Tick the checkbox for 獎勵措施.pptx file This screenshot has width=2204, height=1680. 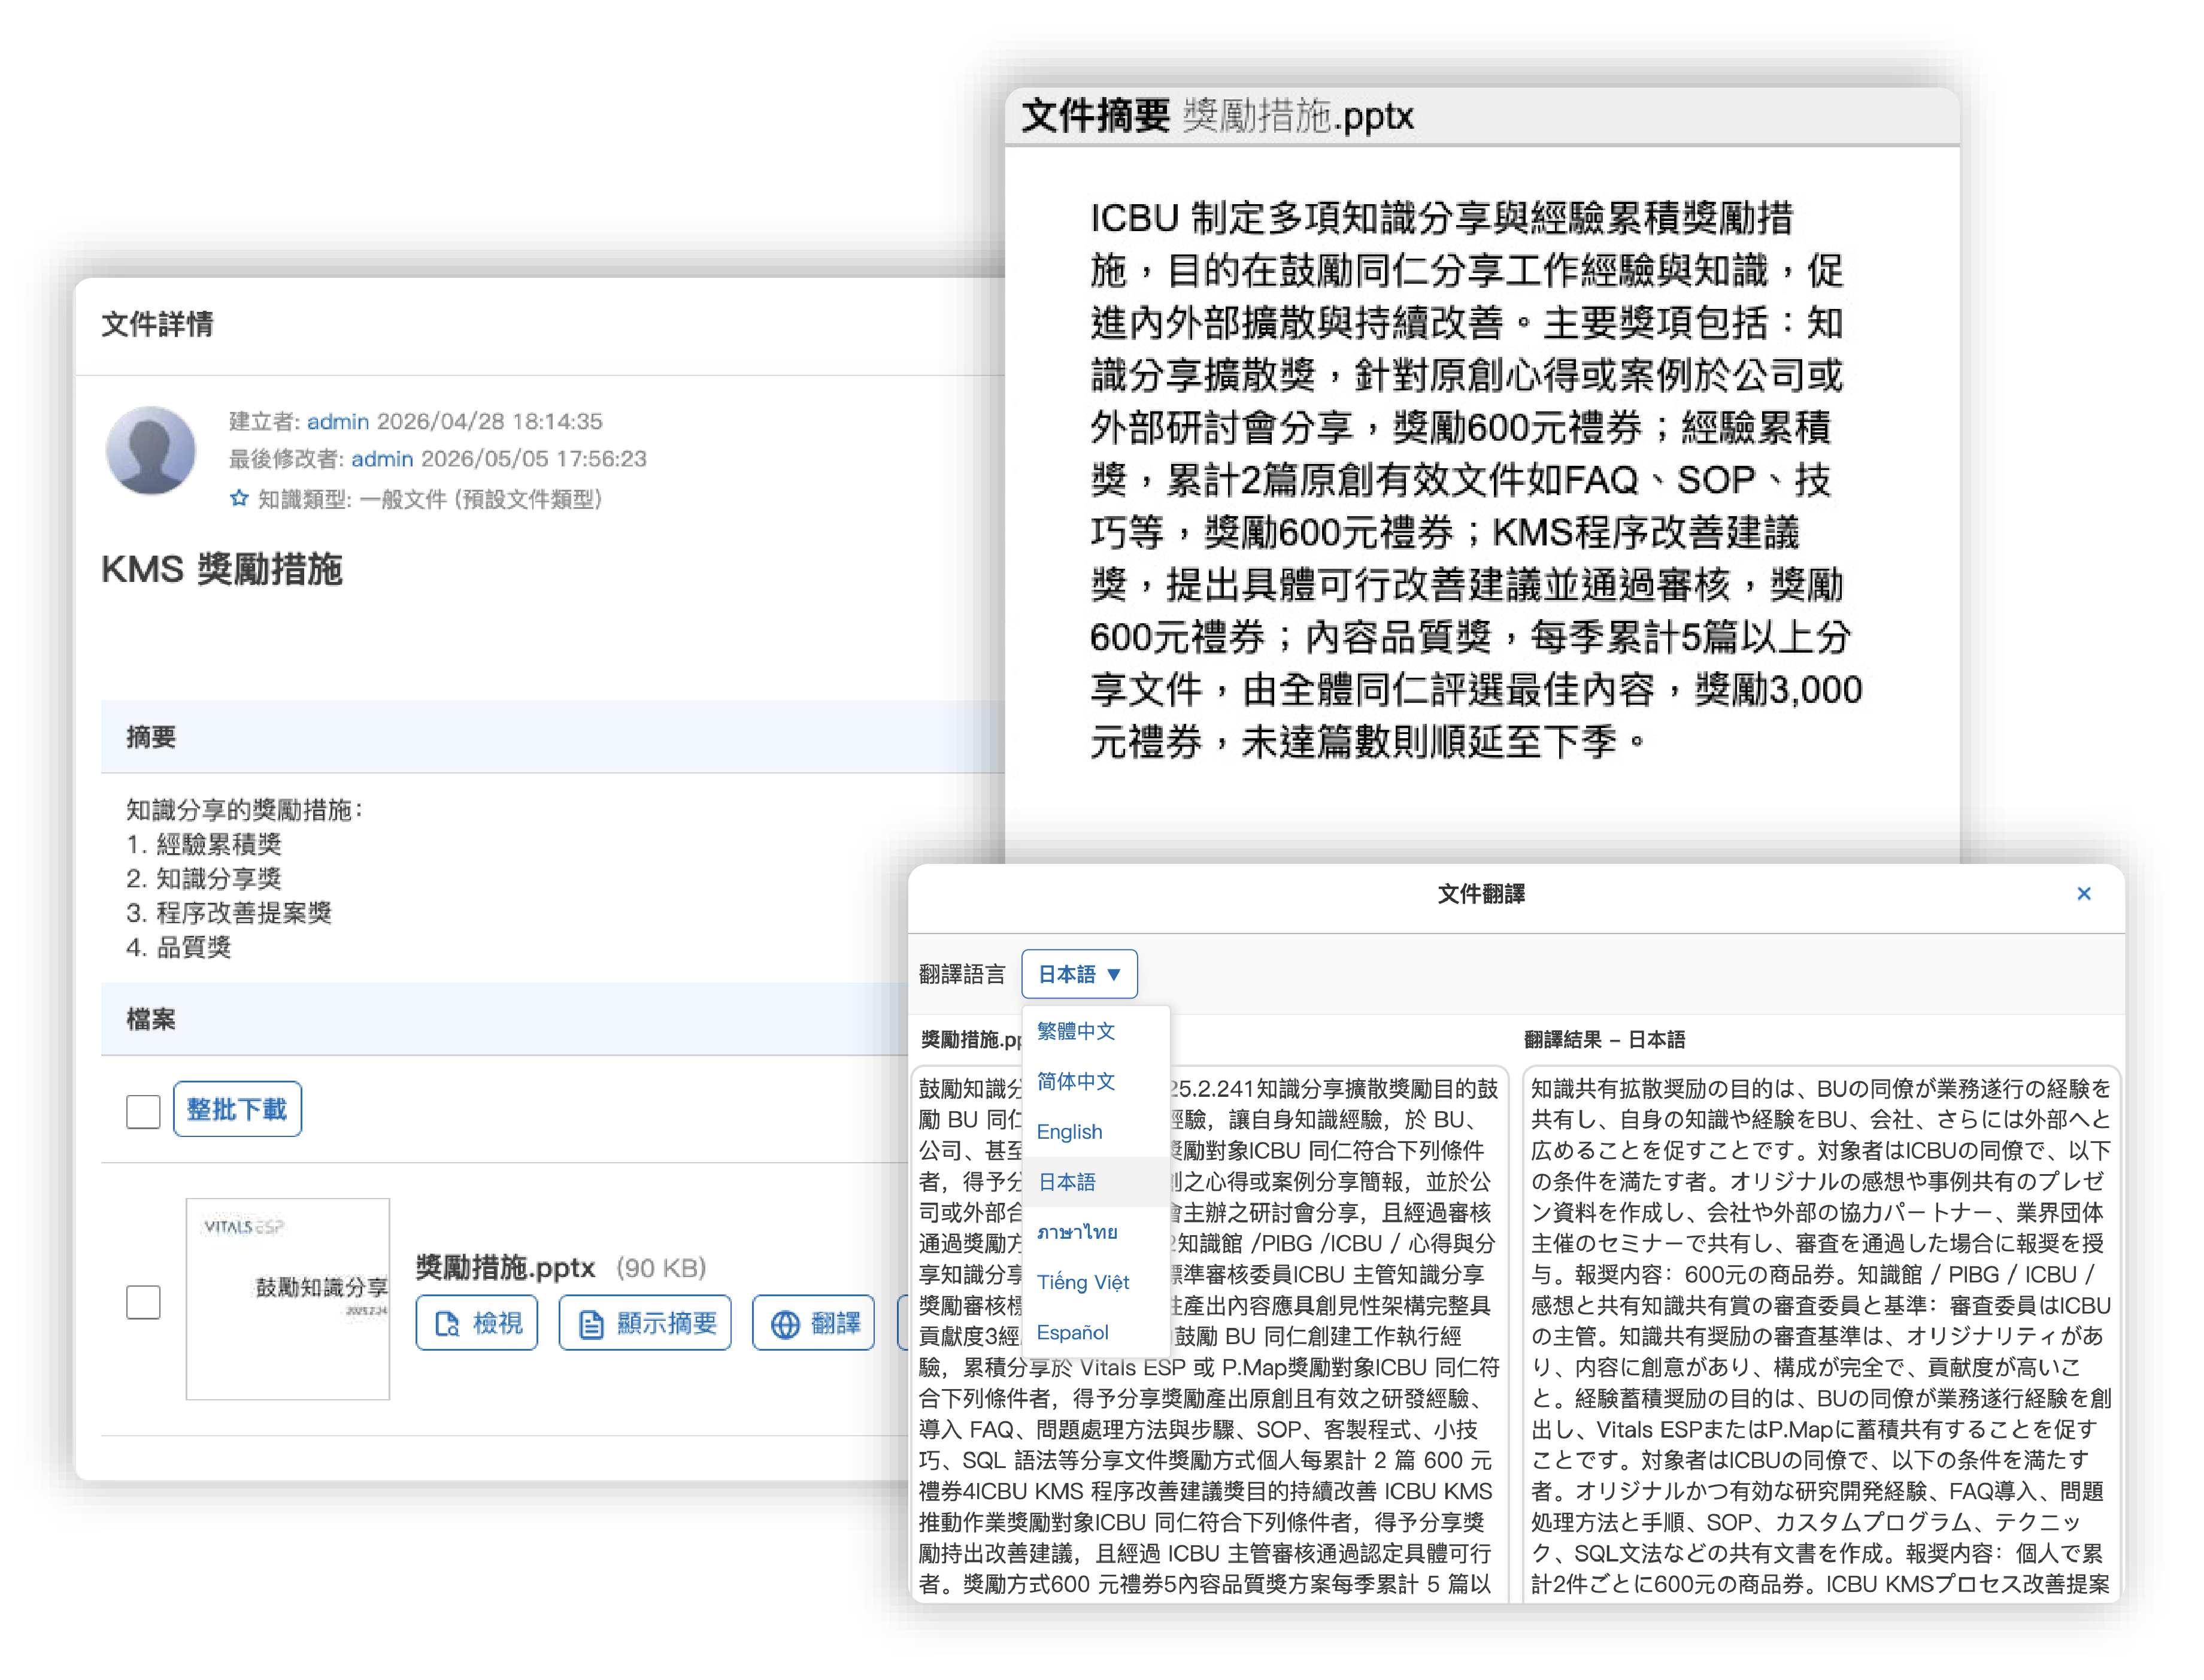pyautogui.click(x=143, y=1302)
